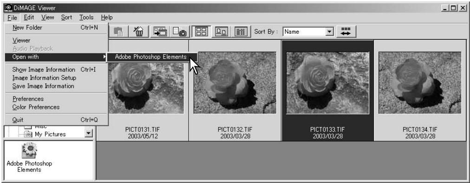Click the PICT0132.TIF date 2003/03/28
Image resolution: width=470 pixels, height=183 pixels.
point(235,136)
